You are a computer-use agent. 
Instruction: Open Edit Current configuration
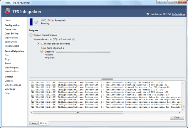tap(11, 42)
